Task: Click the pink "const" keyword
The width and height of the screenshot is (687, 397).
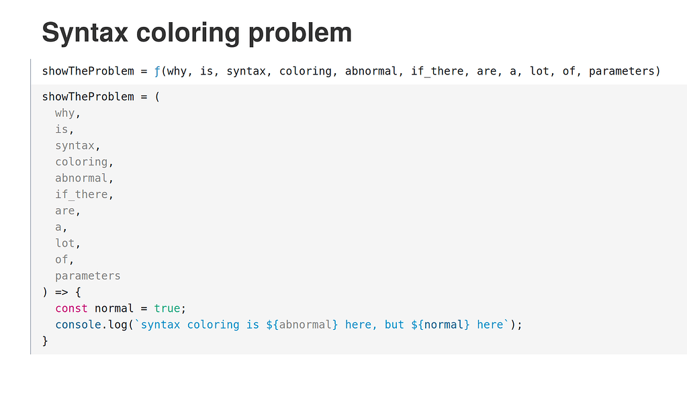Action: [x=71, y=308]
